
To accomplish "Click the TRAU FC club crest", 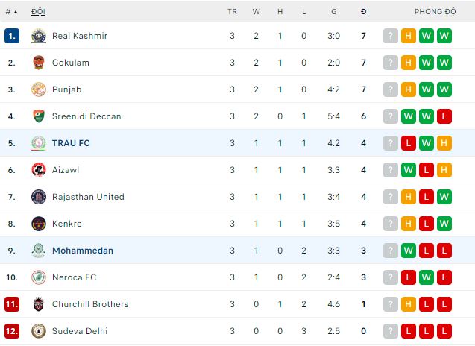I will 38,143.
